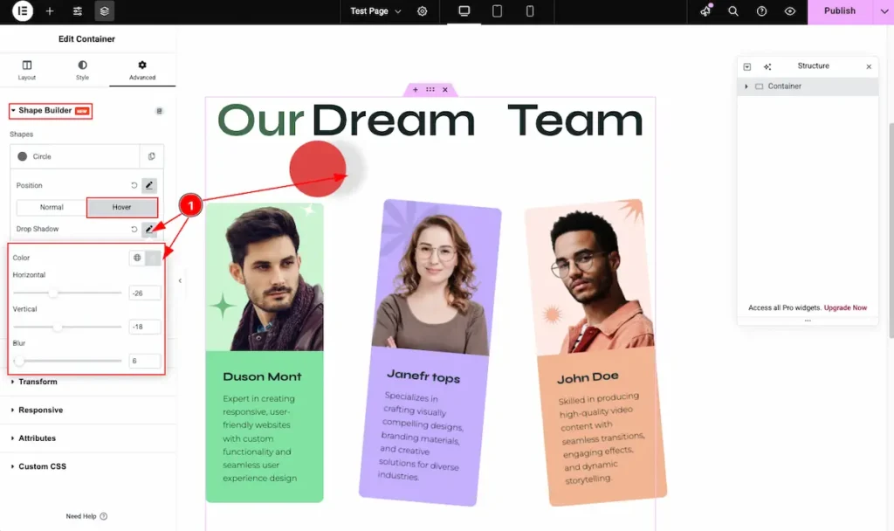Open the Publish options dropdown arrow

tap(883, 11)
